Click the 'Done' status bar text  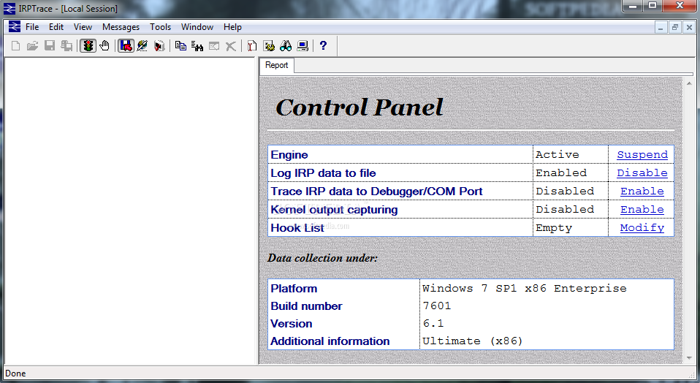[15, 373]
